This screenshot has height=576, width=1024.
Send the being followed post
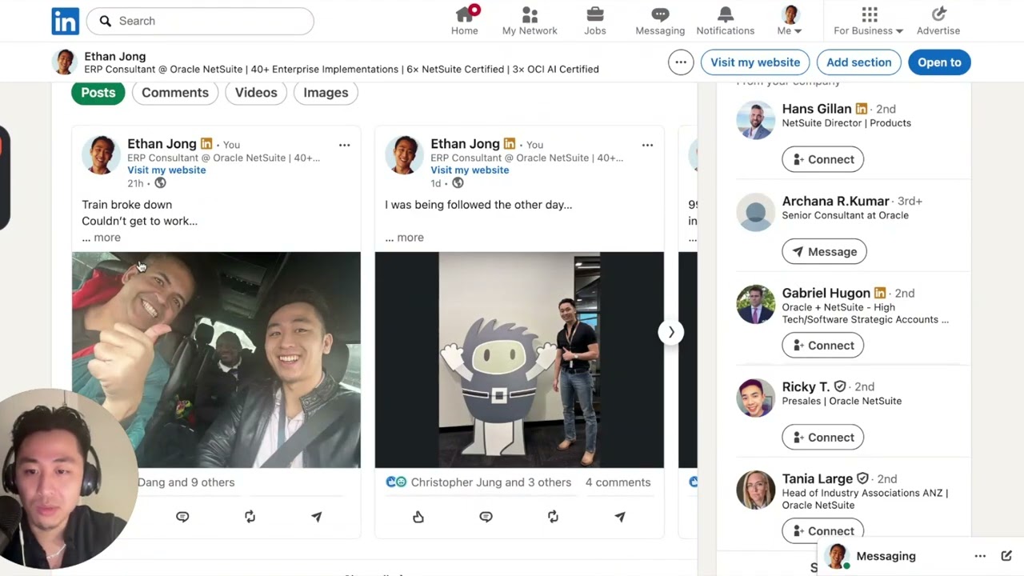tap(620, 517)
